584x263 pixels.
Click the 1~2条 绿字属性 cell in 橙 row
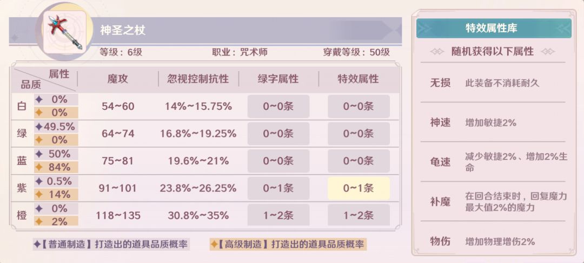pos(278,215)
